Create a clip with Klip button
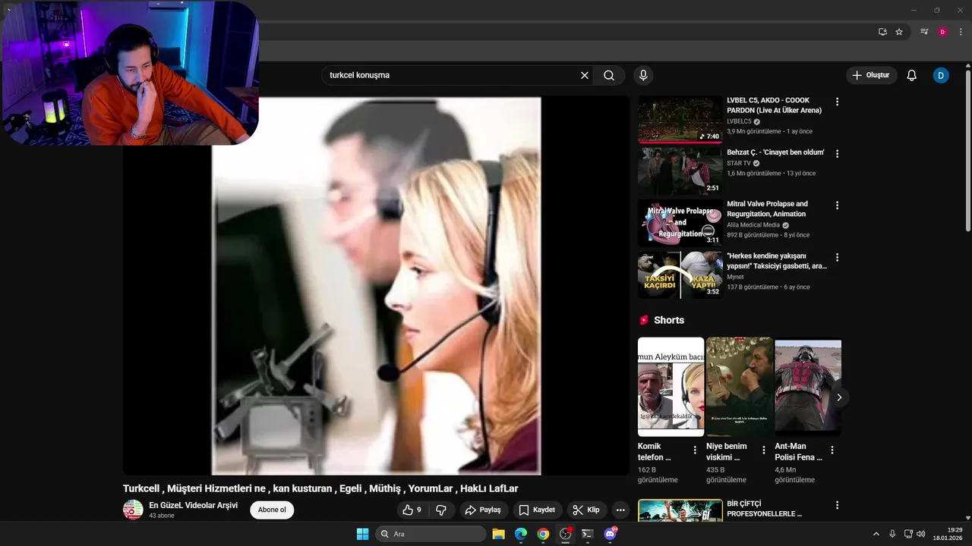This screenshot has height=546, width=972. click(586, 510)
